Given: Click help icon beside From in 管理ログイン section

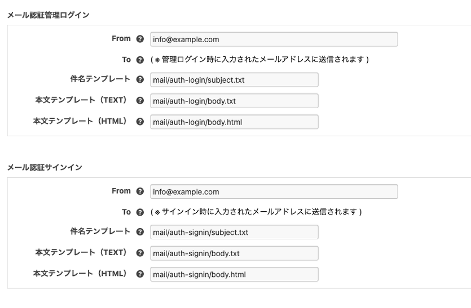Looking at the screenshot, I should point(140,39).
